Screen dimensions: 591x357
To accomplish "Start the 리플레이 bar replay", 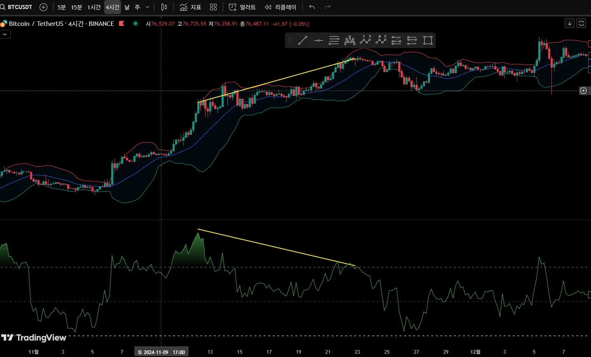I will (x=280, y=7).
